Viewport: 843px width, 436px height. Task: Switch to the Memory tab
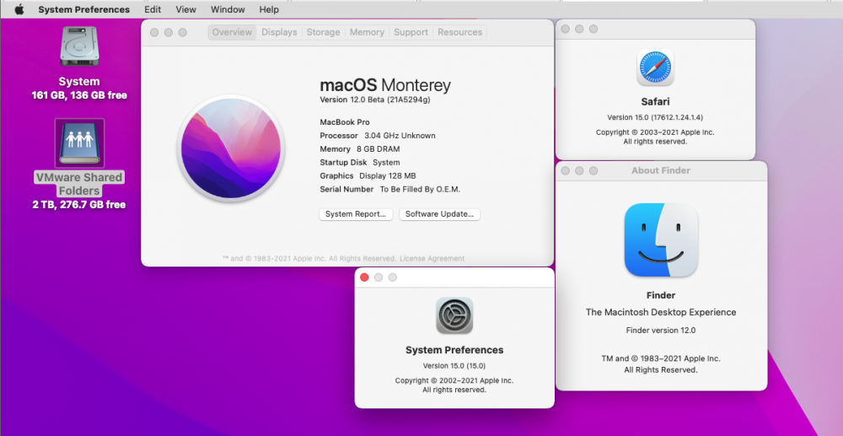coord(368,32)
